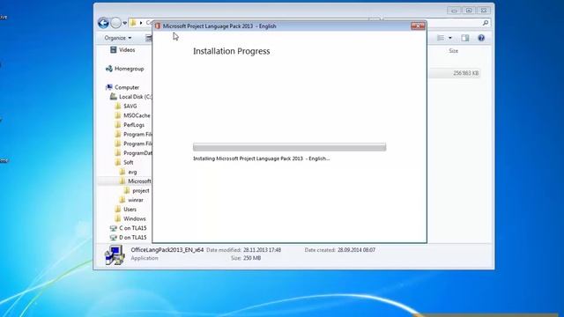Click the OfficeLangPack2013_EN_x64 details icon
This screenshot has height=317, width=564.
(x=115, y=254)
